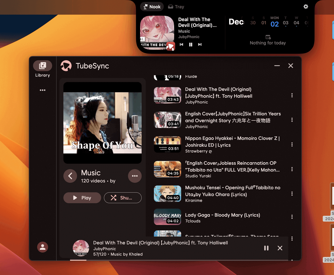
Task: Pause music in Nook player
Action: 191,45
